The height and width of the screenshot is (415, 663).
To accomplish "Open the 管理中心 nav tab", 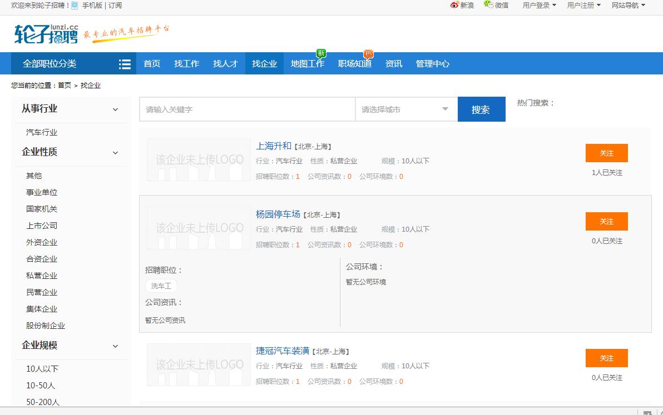I will pyautogui.click(x=432, y=64).
